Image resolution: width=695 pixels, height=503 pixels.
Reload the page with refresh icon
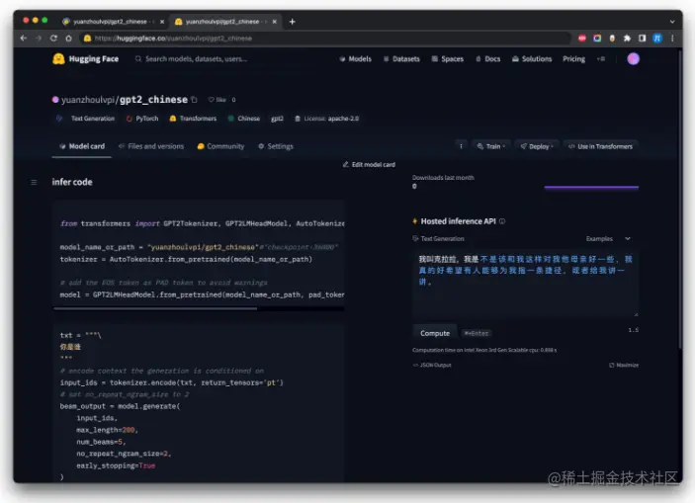53,39
